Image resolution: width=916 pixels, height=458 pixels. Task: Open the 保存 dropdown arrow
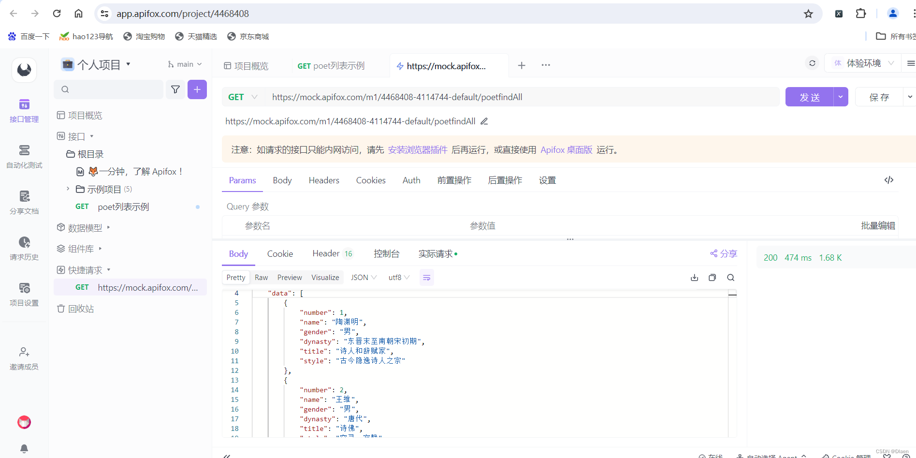pyautogui.click(x=910, y=97)
